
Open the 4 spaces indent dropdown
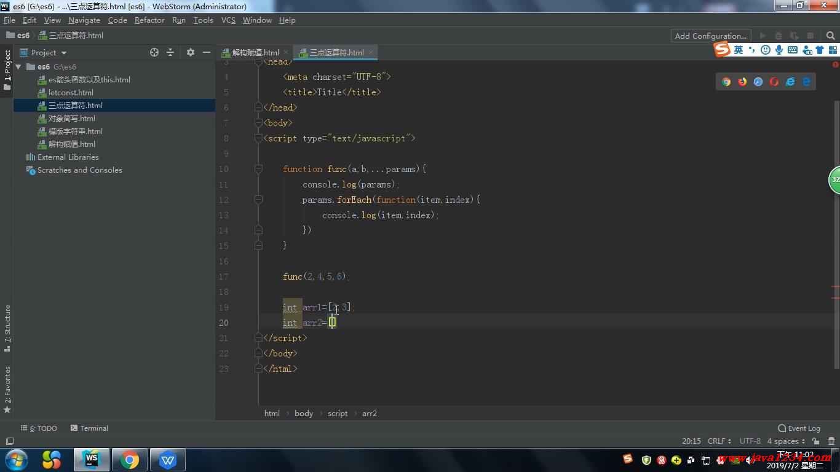tap(786, 441)
